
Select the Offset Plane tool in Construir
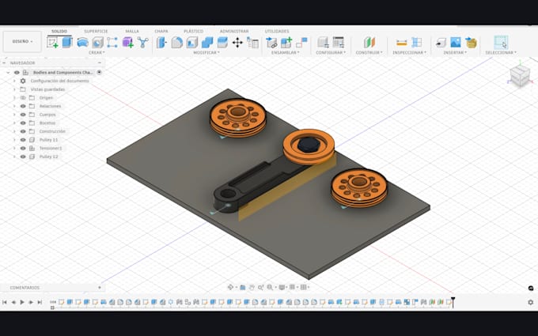369,43
